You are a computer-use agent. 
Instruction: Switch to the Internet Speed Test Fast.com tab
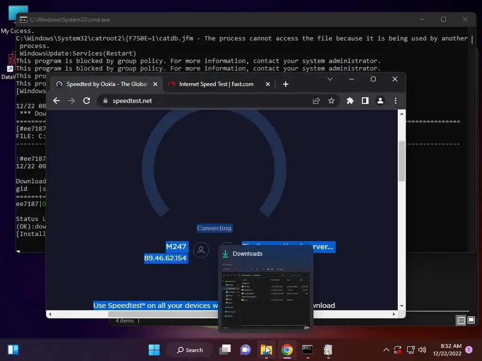(x=216, y=84)
